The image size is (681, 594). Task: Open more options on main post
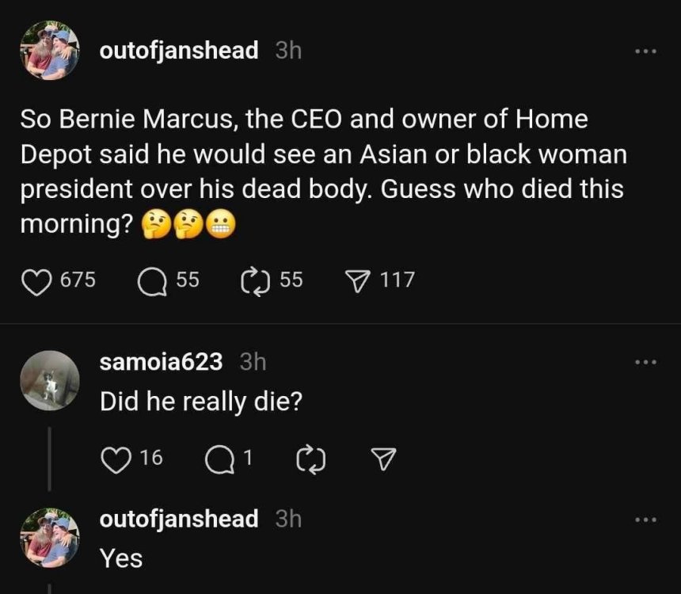pos(645,51)
